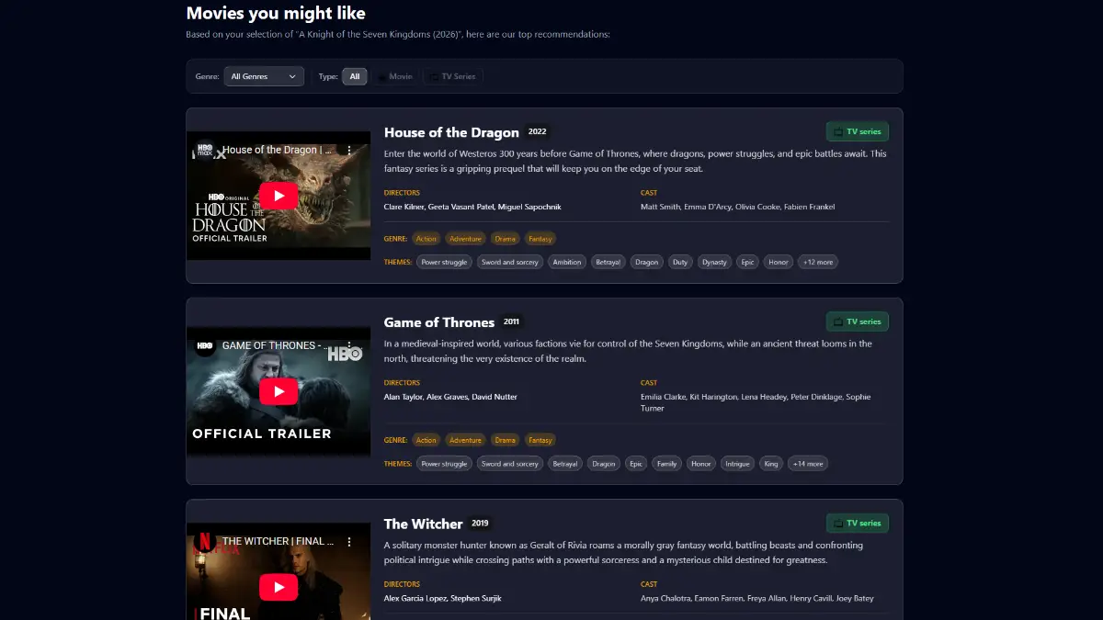Select Power struggle theme tag for House of the Dragon
Image resolution: width=1103 pixels, height=620 pixels.
(444, 262)
